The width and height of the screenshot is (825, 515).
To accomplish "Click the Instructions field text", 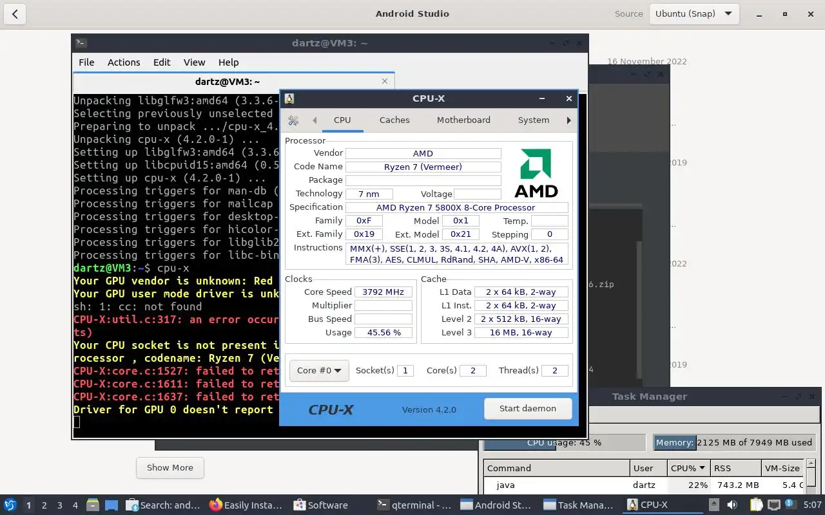I will [x=457, y=254].
